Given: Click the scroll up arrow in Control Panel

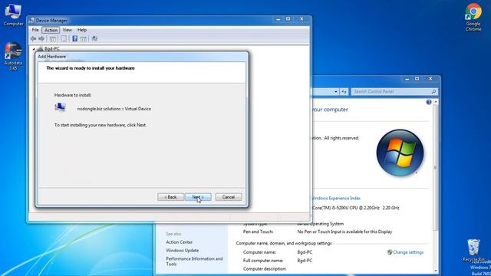Looking at the screenshot, I should 436,102.
